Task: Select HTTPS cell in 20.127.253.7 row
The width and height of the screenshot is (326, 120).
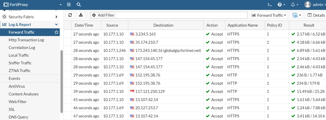Action: [233, 108]
